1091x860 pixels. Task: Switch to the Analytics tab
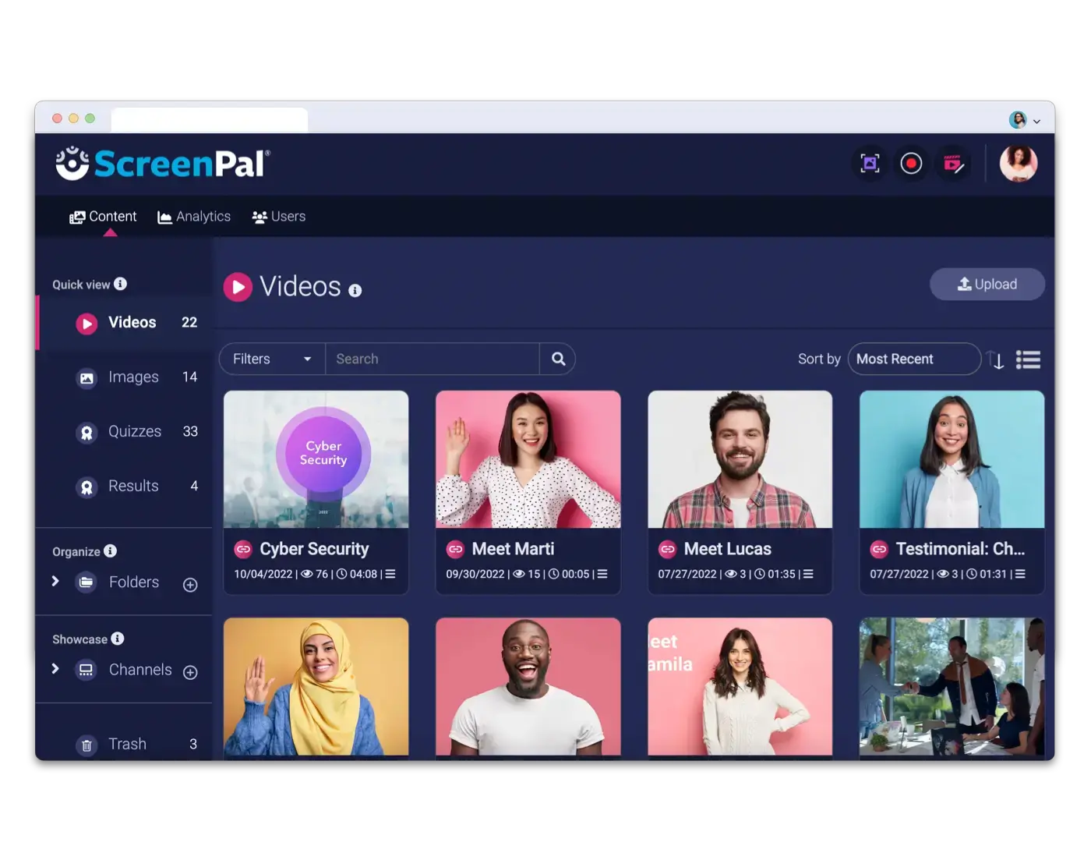point(194,216)
